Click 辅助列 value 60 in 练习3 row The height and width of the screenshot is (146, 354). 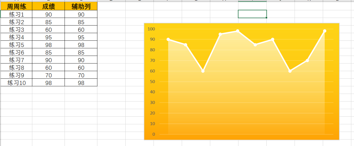81,29
